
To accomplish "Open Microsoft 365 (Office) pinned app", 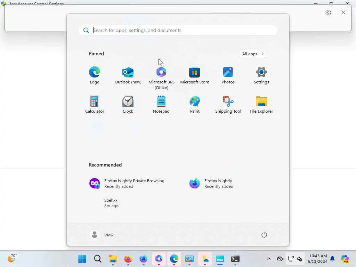I will coord(161,78).
